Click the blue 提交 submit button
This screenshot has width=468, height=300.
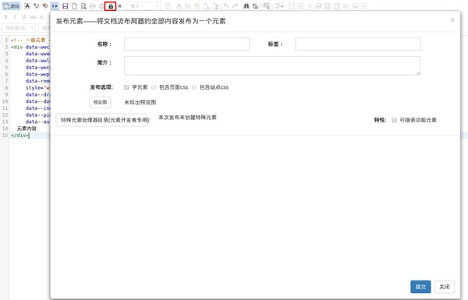click(420, 287)
